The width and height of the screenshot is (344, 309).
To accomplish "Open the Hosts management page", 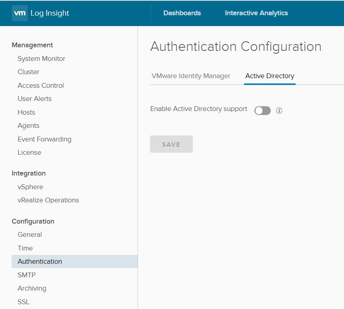I will coord(26,112).
